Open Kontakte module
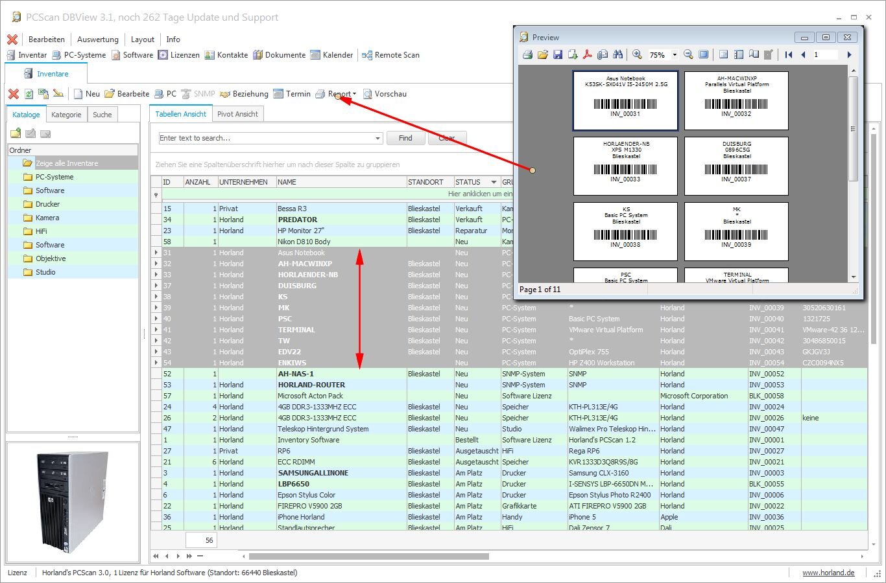 point(226,55)
